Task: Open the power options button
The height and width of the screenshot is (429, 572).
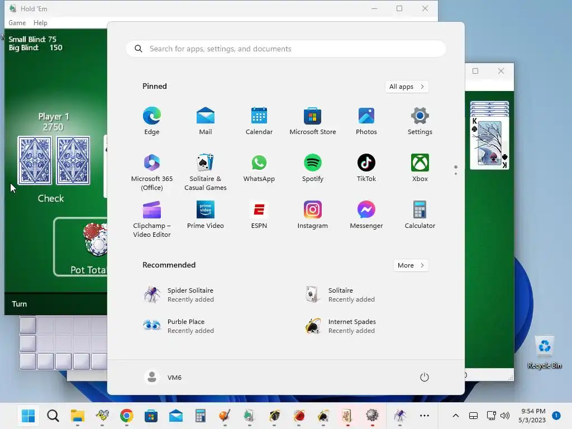Action: [425, 377]
